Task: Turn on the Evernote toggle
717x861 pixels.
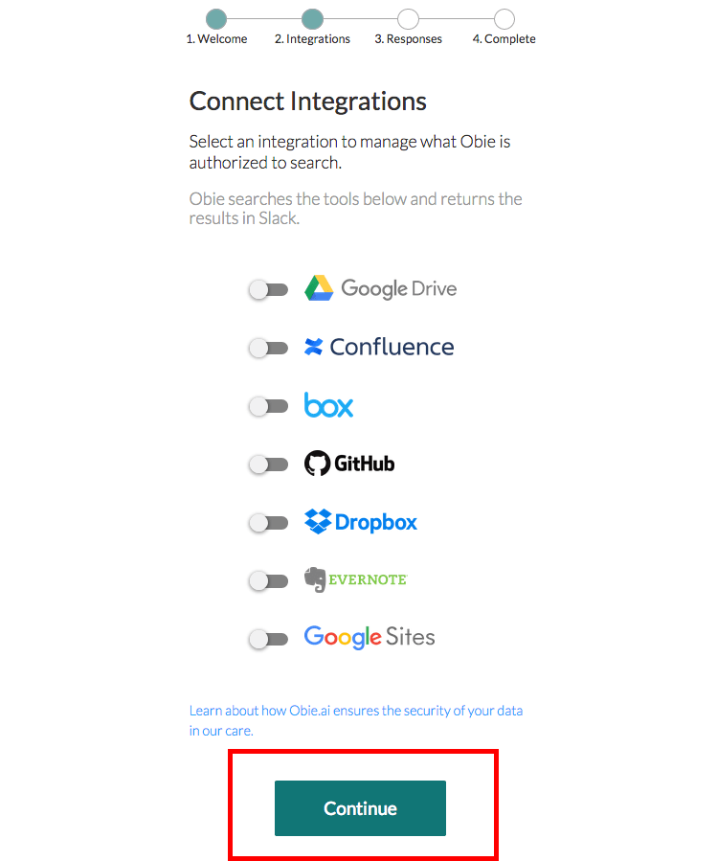Action: [x=268, y=580]
